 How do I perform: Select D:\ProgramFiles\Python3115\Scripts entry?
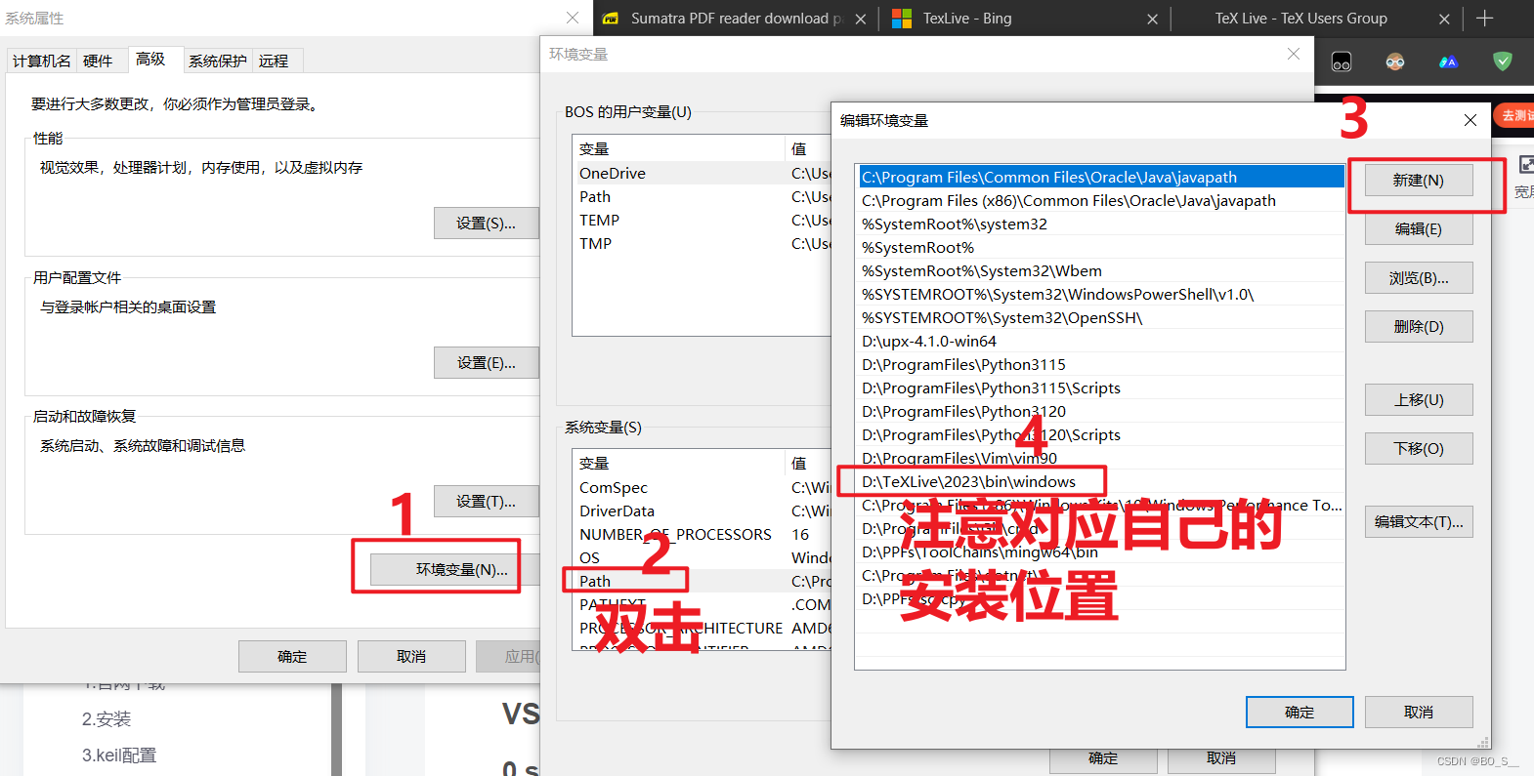click(1101, 388)
